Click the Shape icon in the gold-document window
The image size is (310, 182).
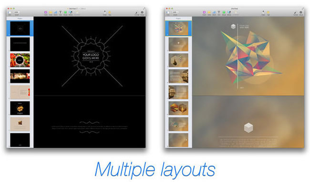point(224,12)
